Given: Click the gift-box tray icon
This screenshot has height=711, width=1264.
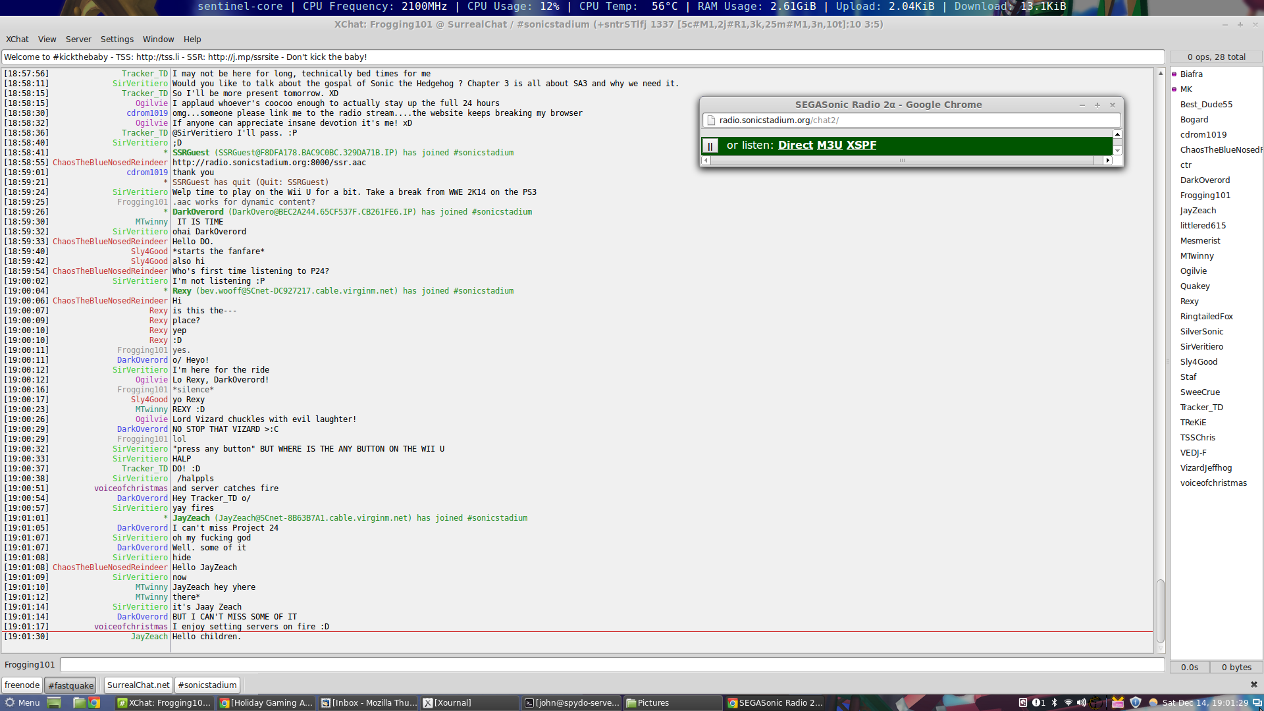Looking at the screenshot, I should pos(1119,702).
